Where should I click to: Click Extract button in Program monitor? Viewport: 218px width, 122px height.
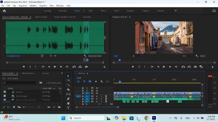[x=189, y=67]
